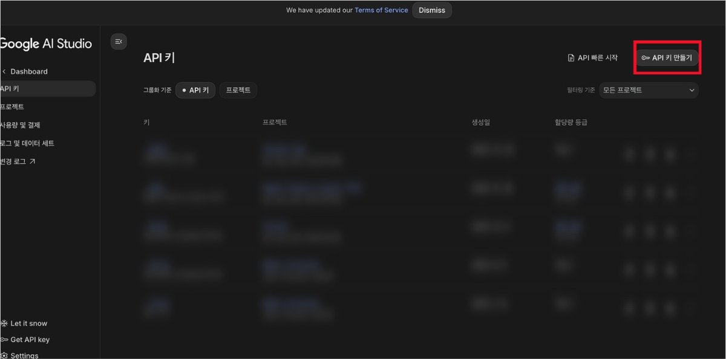This screenshot has height=359, width=726.
Task: Collapse the sidebar with the panel toggle icon
Action: pyautogui.click(x=119, y=41)
